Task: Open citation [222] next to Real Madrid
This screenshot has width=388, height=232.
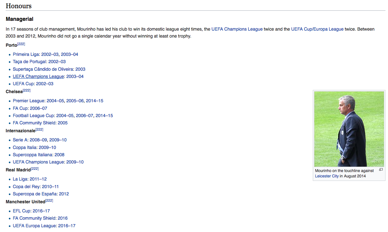Action: pyautogui.click(x=35, y=169)
